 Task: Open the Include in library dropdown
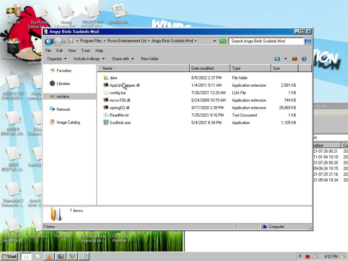point(89,59)
